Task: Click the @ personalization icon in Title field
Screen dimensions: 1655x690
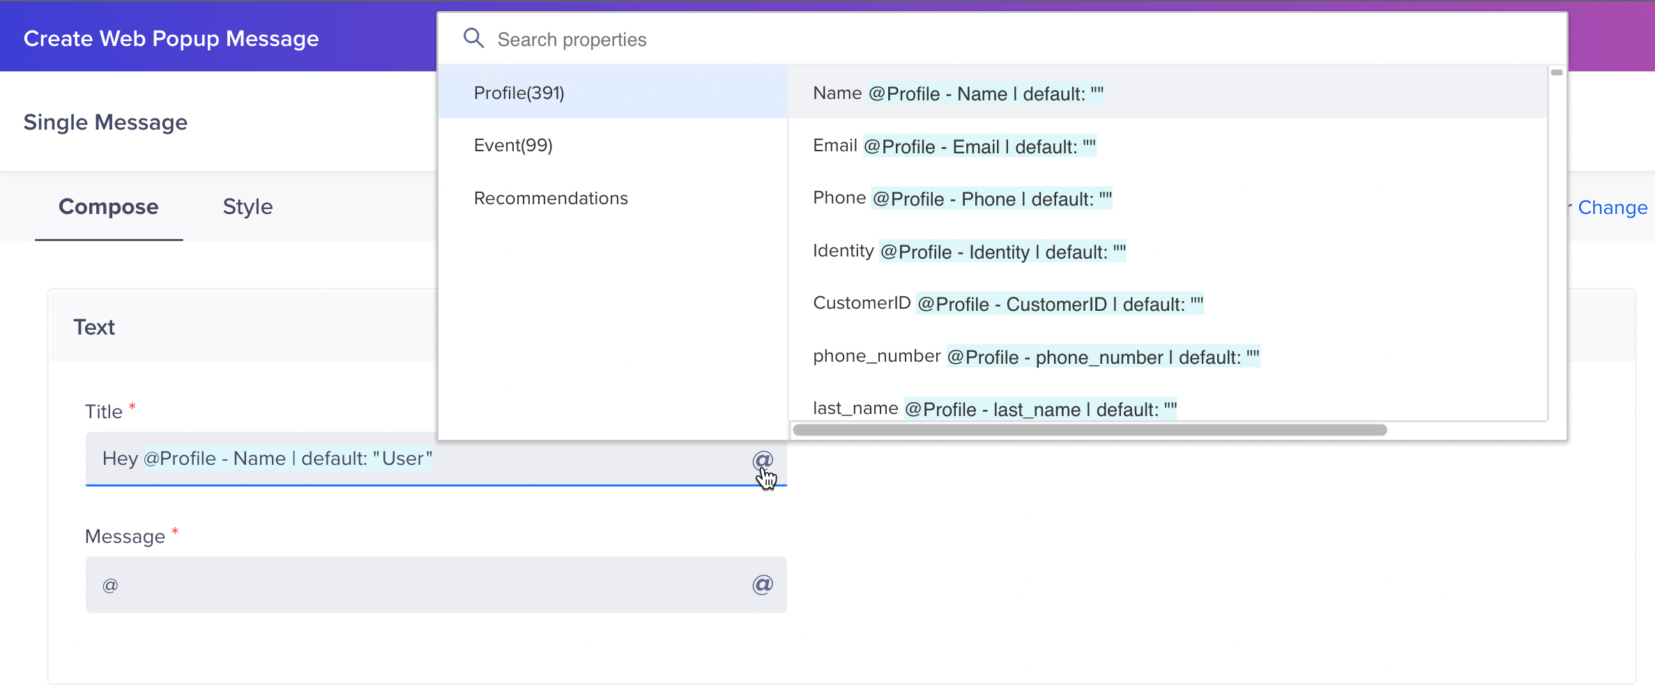Action: 763,460
